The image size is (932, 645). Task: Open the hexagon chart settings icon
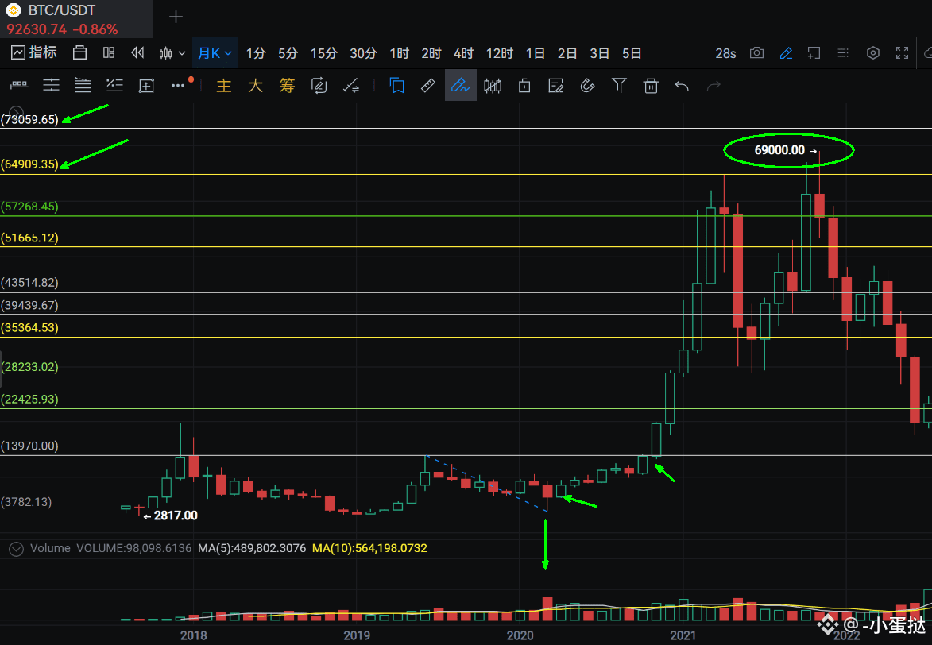point(872,53)
